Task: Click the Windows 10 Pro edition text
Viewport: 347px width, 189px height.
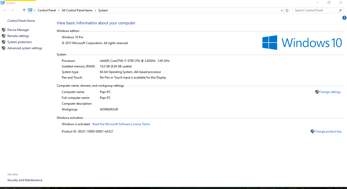Action: pyautogui.click(x=72, y=37)
